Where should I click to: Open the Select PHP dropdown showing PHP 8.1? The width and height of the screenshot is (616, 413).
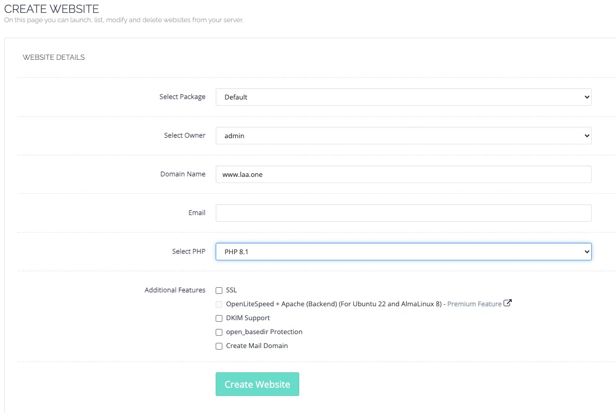(403, 252)
